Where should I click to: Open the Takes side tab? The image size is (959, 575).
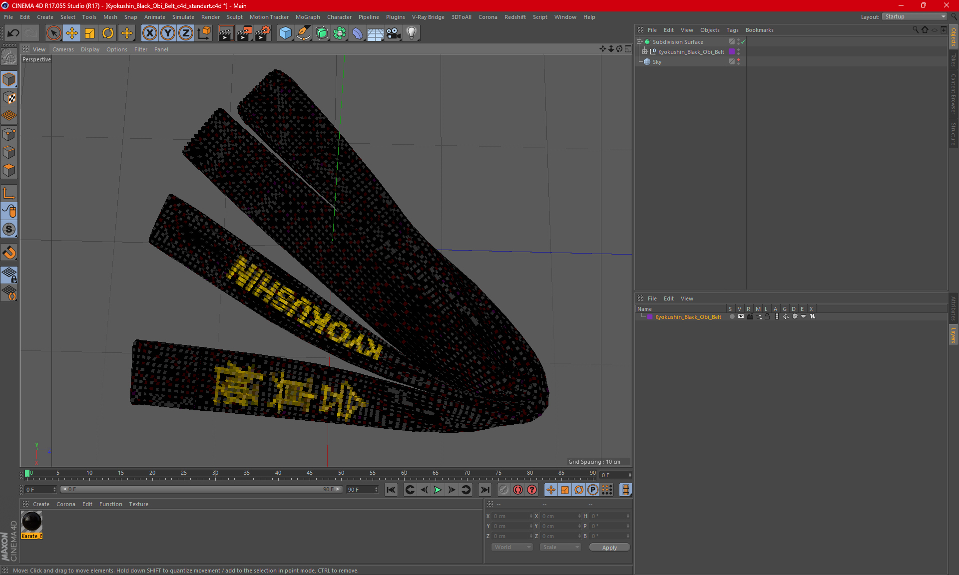point(954,60)
